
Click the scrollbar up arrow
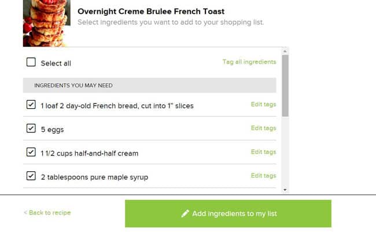(285, 51)
